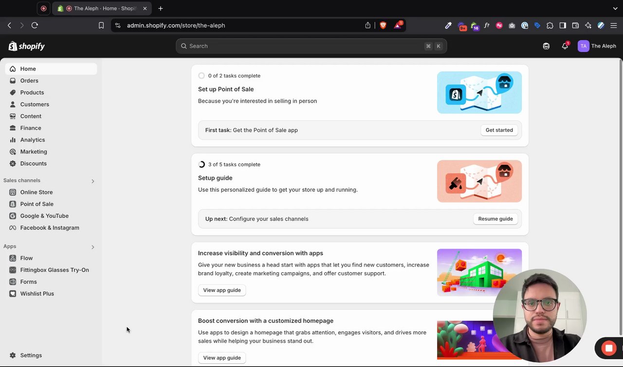Expand the Apps section chevron
Viewport: 623px width, 367px height.
tap(93, 247)
